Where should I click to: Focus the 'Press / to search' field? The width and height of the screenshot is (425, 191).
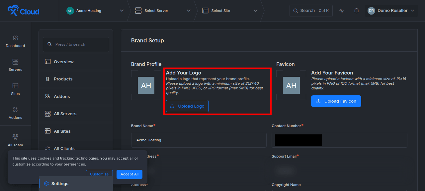pyautogui.click(x=76, y=44)
